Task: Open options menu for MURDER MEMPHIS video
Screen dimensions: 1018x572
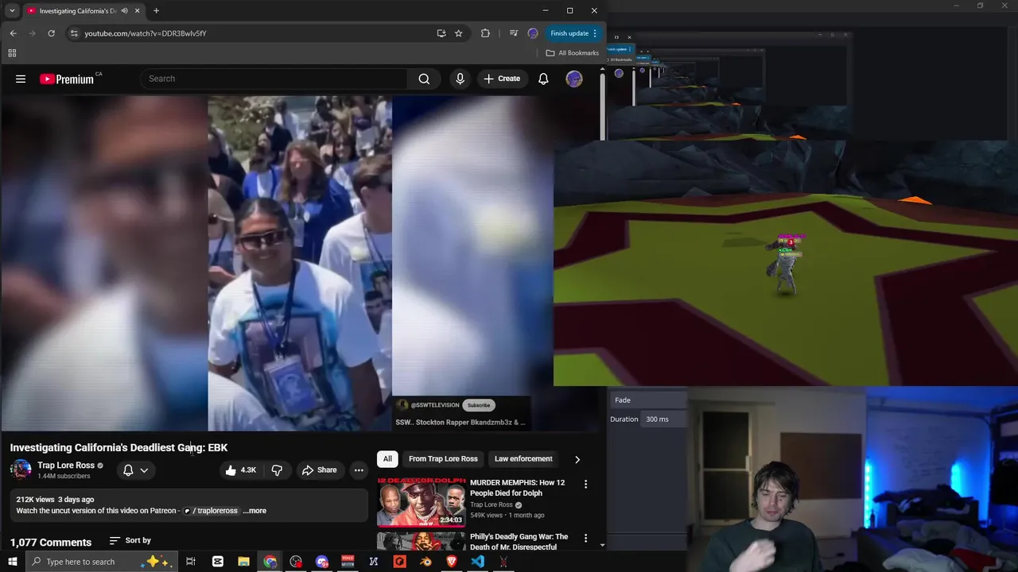Action: 586,484
